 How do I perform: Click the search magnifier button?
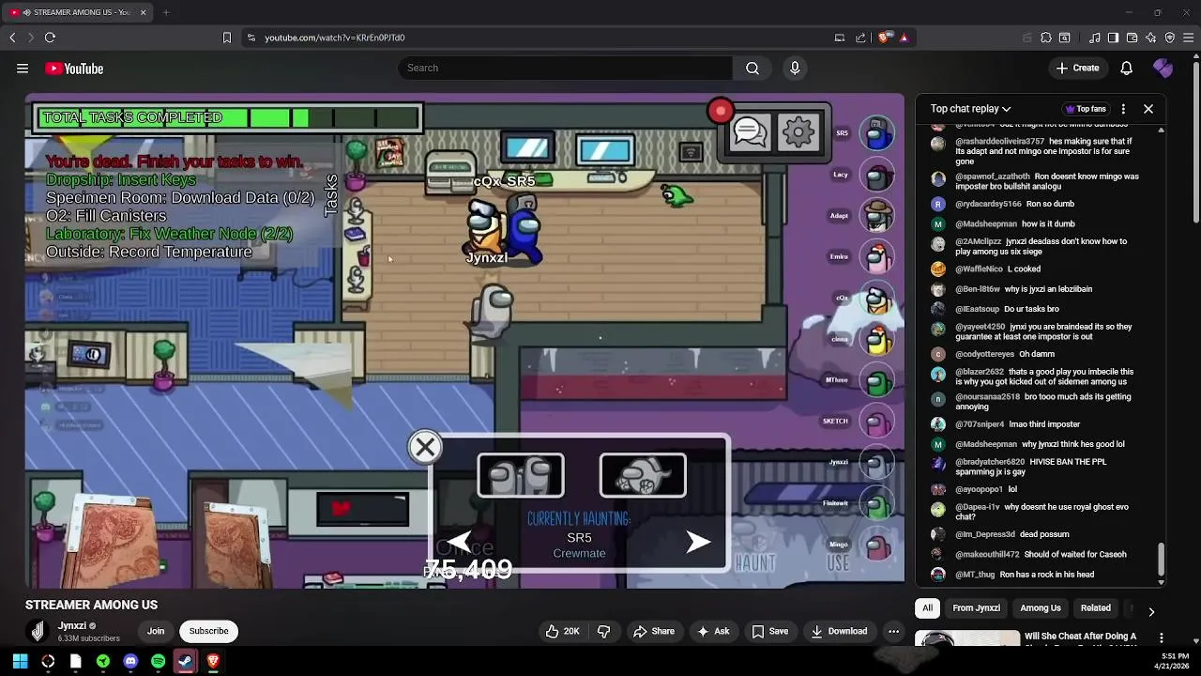(x=753, y=68)
